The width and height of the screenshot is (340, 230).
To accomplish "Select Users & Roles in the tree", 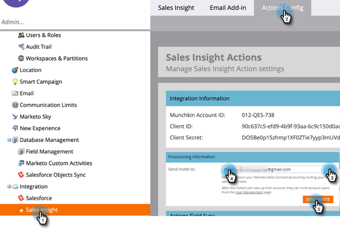I will click(44, 35).
